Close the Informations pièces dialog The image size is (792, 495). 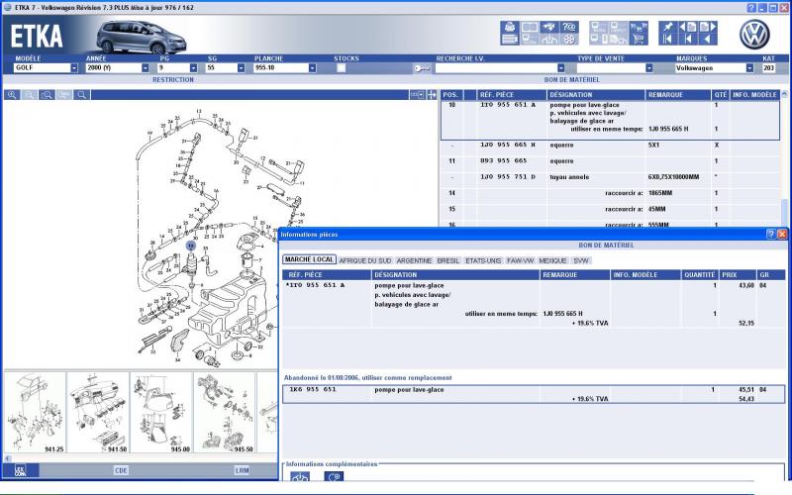click(x=782, y=234)
